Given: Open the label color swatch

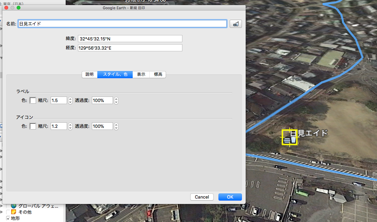Looking at the screenshot, I should 33,100.
